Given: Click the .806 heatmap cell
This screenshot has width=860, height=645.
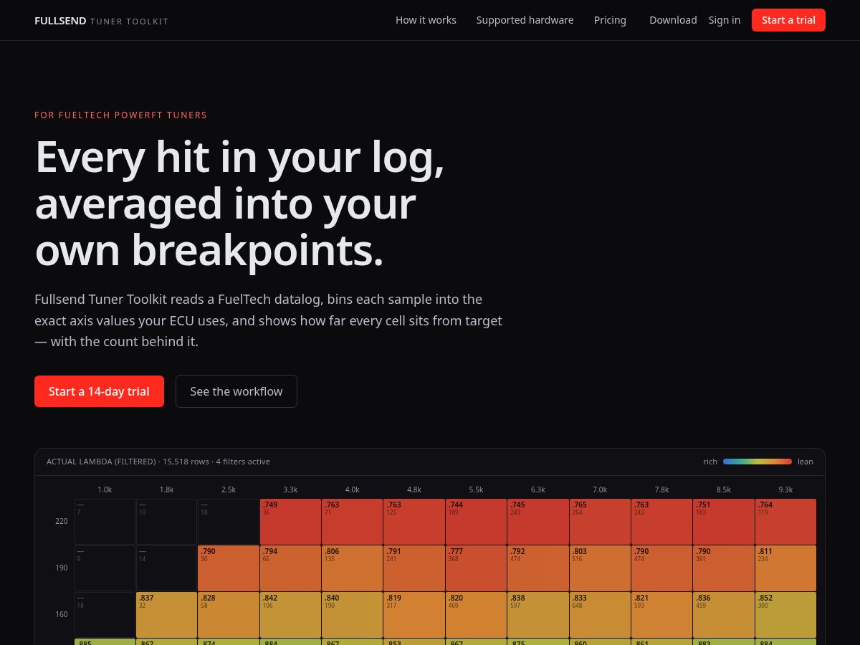Looking at the screenshot, I should click(353, 568).
